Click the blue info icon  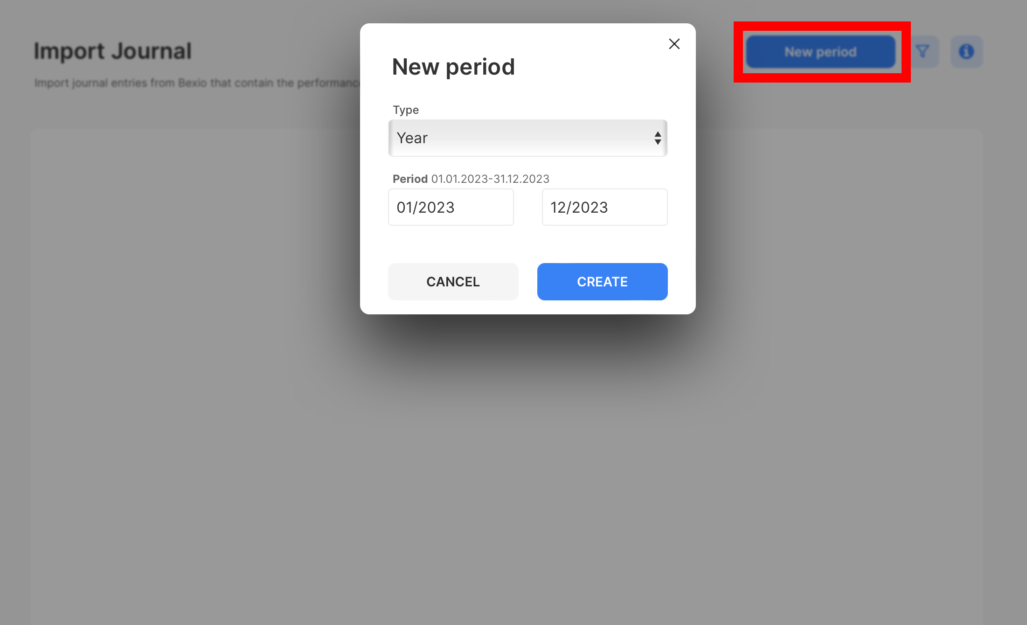(966, 51)
